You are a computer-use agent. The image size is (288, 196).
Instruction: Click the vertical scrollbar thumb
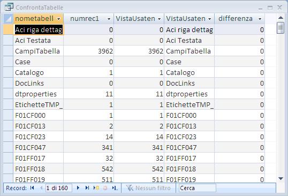pos(281,28)
